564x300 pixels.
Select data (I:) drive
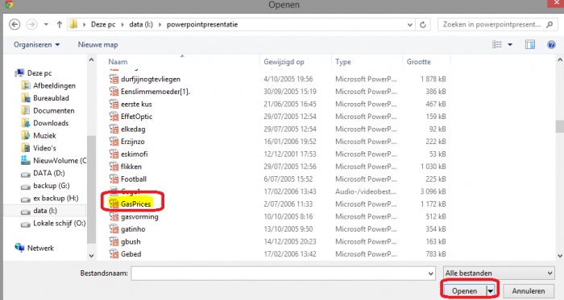45,211
